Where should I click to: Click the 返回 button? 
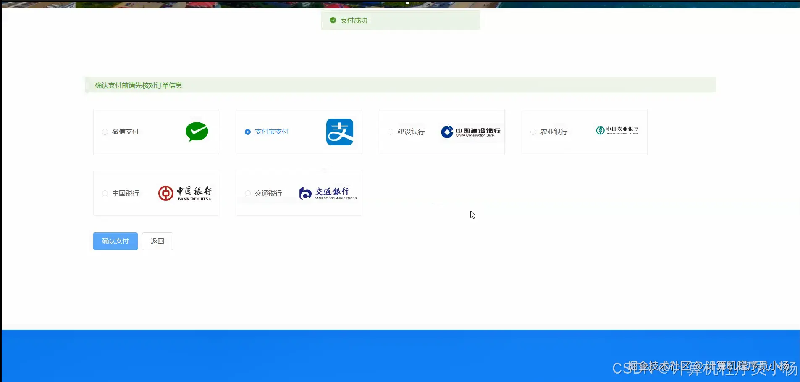click(x=157, y=241)
